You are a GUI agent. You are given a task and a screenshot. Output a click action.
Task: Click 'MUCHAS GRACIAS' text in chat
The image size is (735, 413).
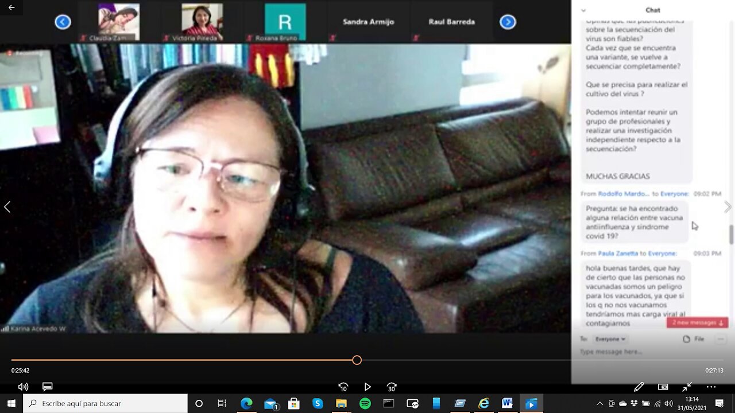pos(618,177)
